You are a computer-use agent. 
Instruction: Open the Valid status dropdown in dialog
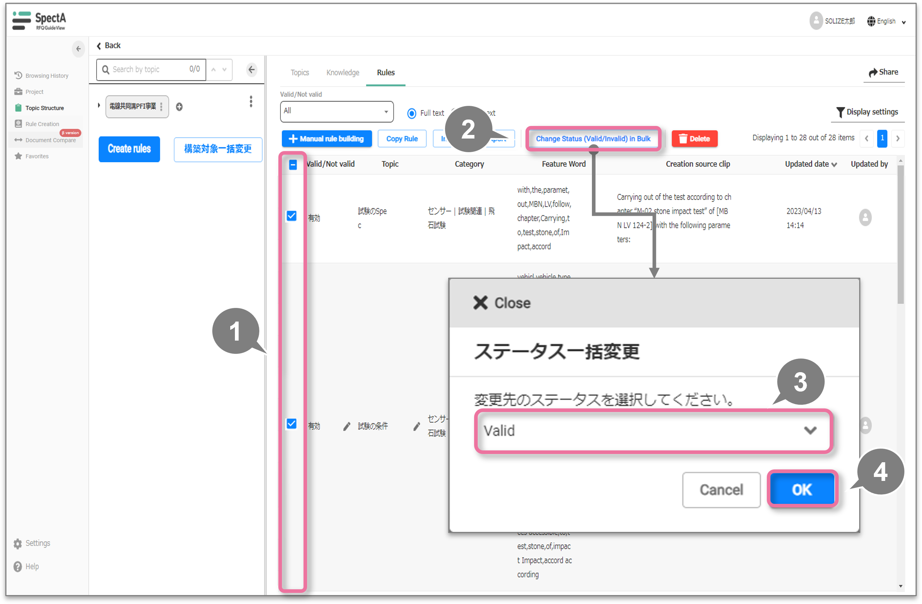tap(654, 431)
